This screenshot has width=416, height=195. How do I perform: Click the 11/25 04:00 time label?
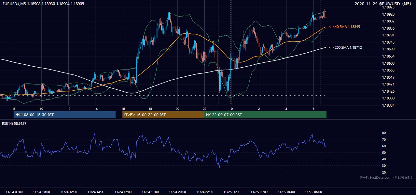[286, 192]
